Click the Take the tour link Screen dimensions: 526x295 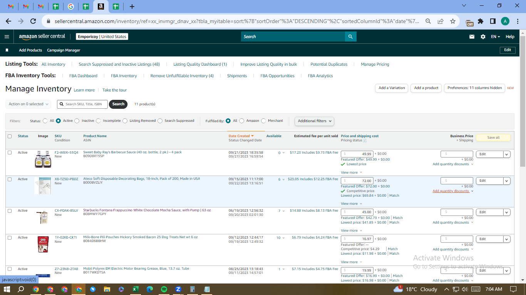tap(114, 90)
